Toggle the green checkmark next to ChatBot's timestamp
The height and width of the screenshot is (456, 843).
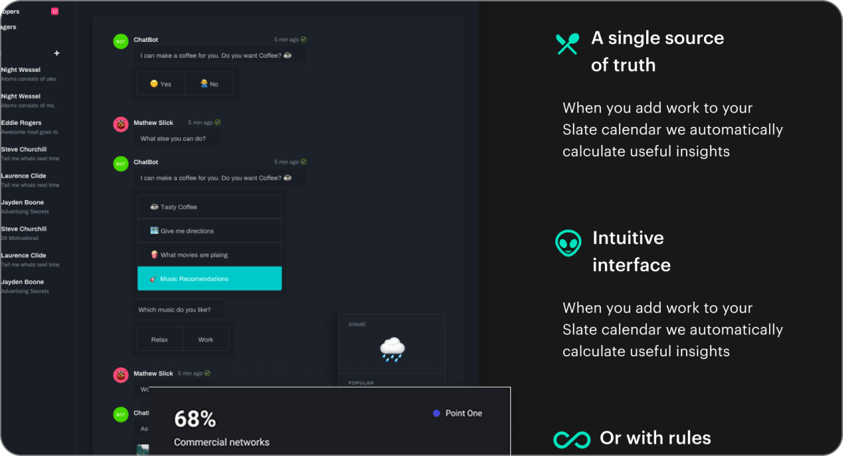(x=303, y=39)
